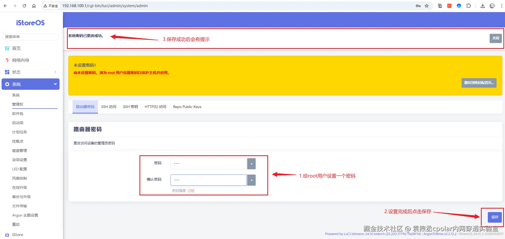505x239 pixels.
Task: Open the 杂项设置 submenu item
Action: 20,160
